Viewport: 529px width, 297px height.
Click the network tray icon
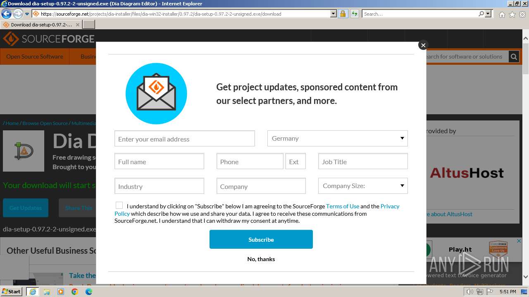[479, 292]
